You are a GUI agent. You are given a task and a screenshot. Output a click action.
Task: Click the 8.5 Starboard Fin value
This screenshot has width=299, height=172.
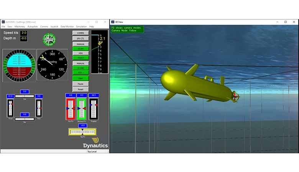82,95
